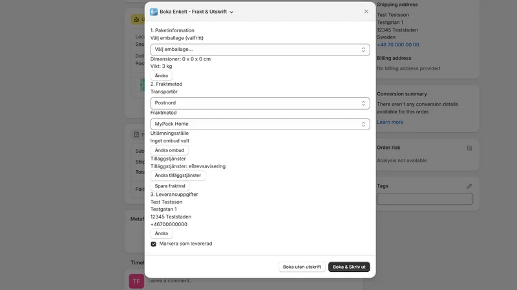Screen dimensions: 517x290
Task: Edit tags with the pencil icon
Action: tap(469, 186)
